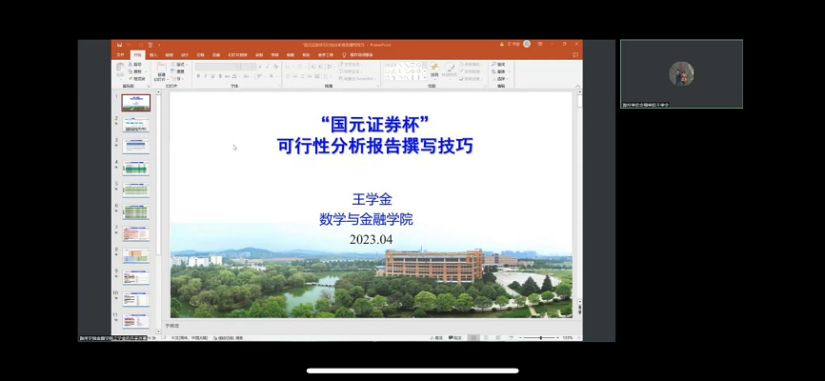
Task: Click the New Slide icon
Action: [x=161, y=70]
